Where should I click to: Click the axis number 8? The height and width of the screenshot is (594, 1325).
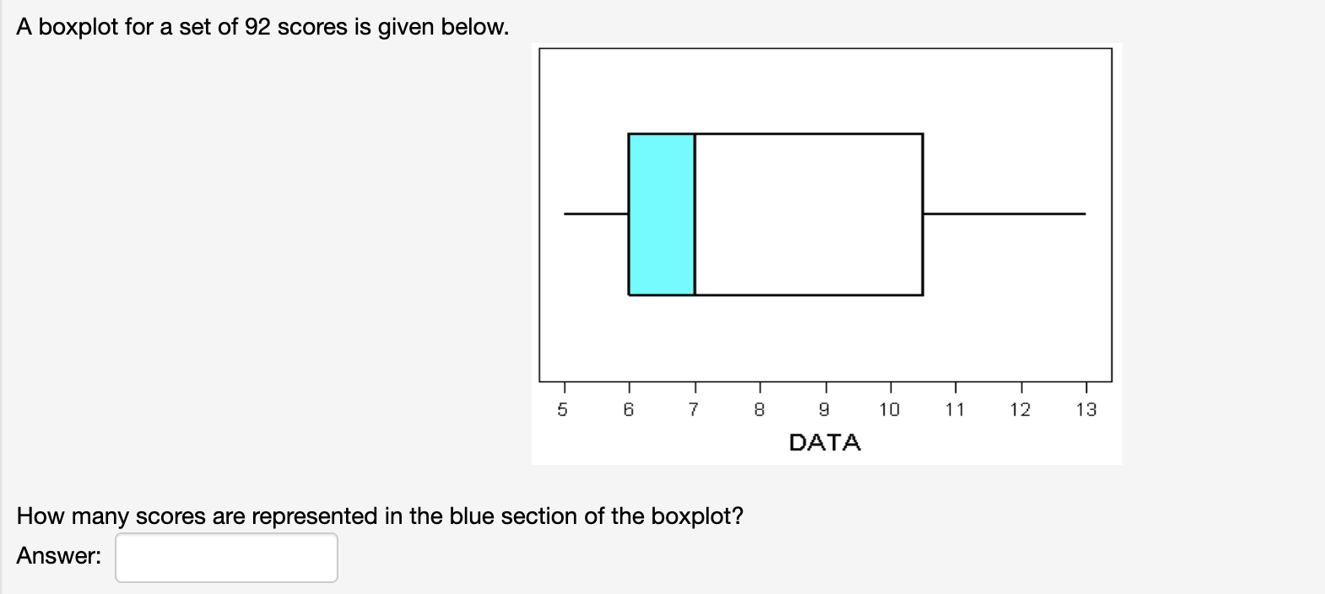[x=758, y=411]
